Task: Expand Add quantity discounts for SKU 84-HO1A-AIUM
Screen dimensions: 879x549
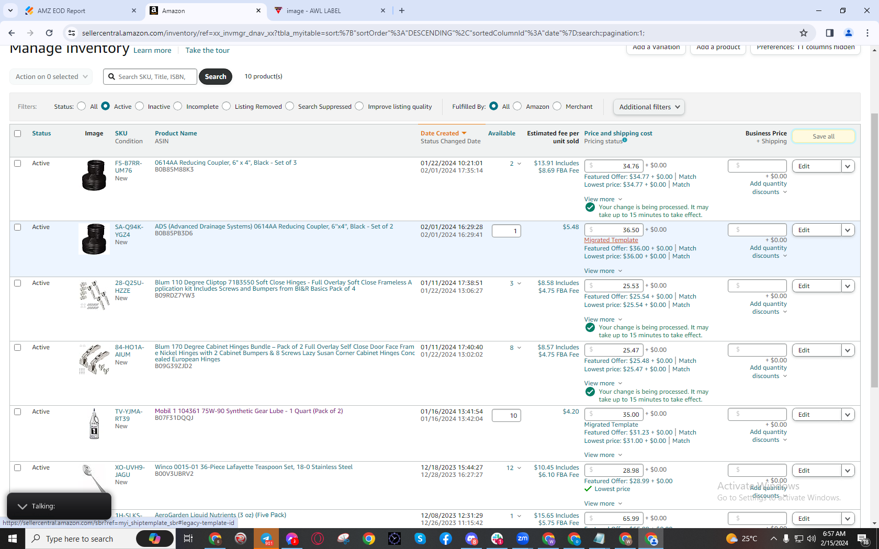Action: pyautogui.click(x=768, y=372)
